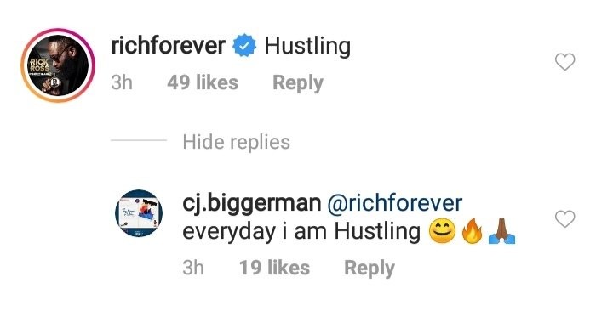Image resolution: width=613 pixels, height=311 pixels.
Task: Reply to cj.biggerman's comment
Action: coord(370,269)
